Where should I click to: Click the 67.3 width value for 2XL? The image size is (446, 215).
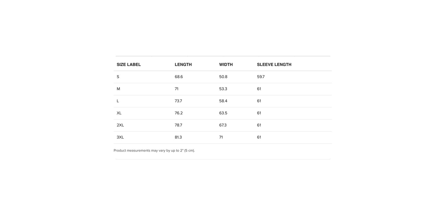click(223, 125)
